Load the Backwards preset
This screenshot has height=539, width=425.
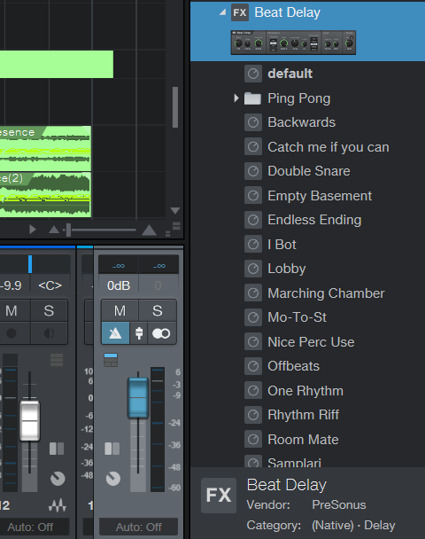[x=301, y=122]
